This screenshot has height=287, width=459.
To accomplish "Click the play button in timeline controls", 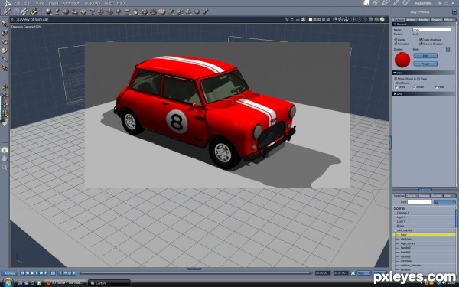I will (37, 273).
